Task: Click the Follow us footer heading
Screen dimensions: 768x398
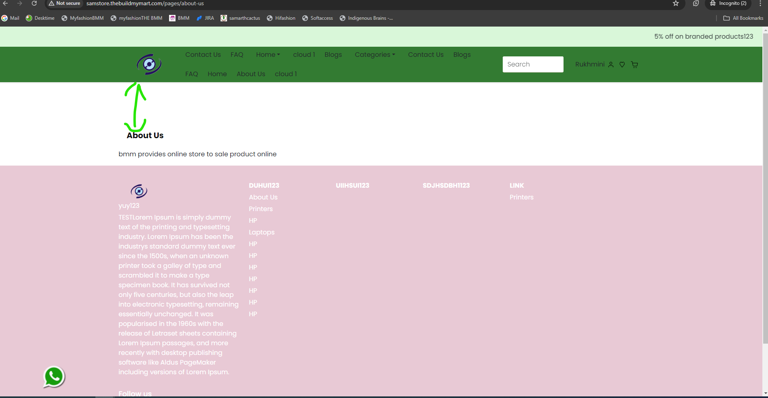Action: click(x=135, y=394)
